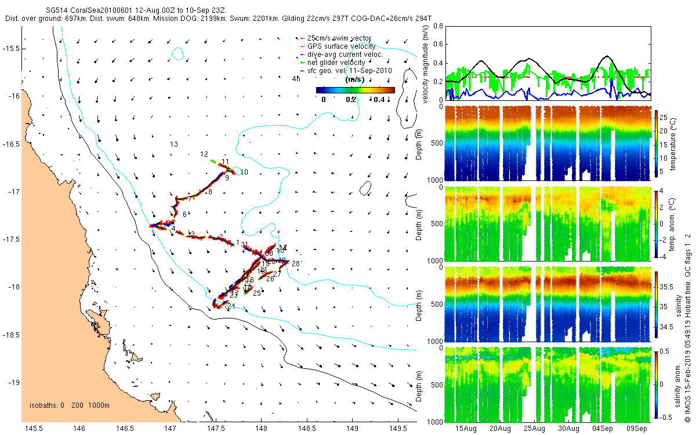Click the '(m/s)' label above the map color bar

(355, 79)
